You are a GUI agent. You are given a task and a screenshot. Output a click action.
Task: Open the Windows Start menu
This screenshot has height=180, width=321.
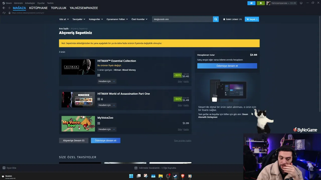[131, 176]
